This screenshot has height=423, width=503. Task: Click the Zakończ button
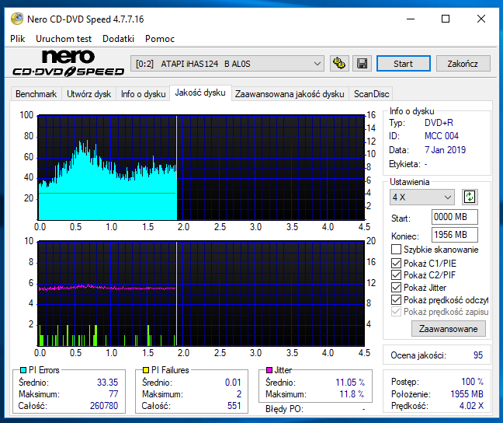coord(463,63)
